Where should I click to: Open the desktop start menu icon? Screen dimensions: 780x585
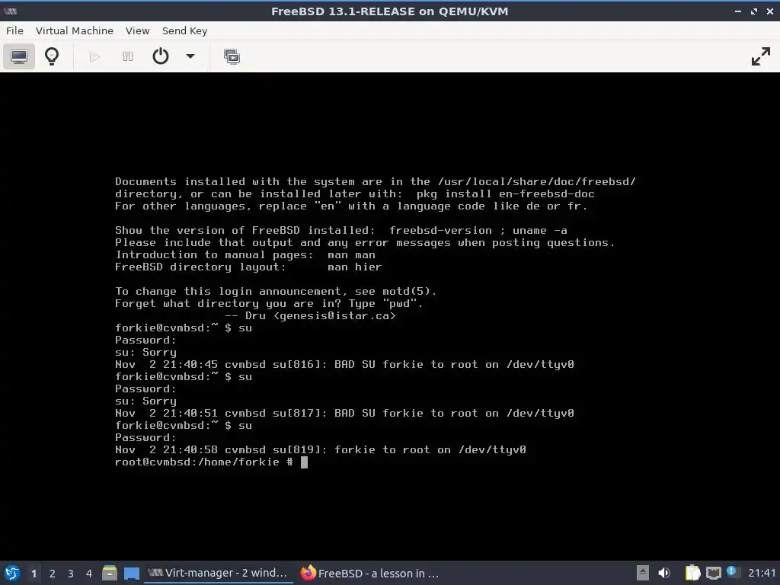click(x=12, y=573)
